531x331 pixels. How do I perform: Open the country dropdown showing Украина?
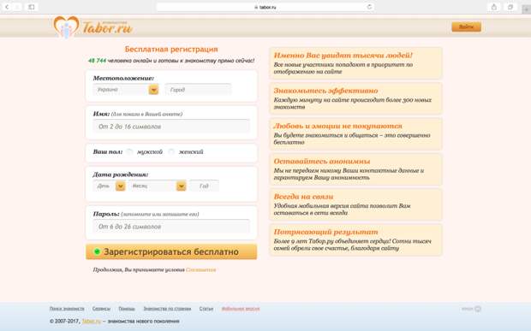[126, 90]
